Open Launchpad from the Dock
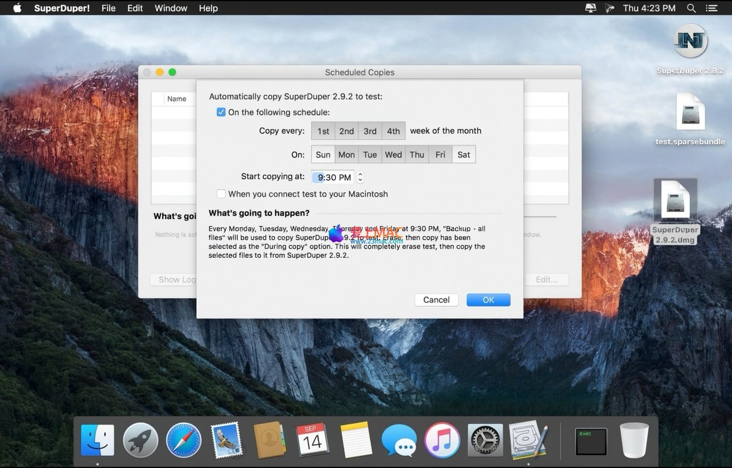732x468 pixels. click(x=141, y=440)
